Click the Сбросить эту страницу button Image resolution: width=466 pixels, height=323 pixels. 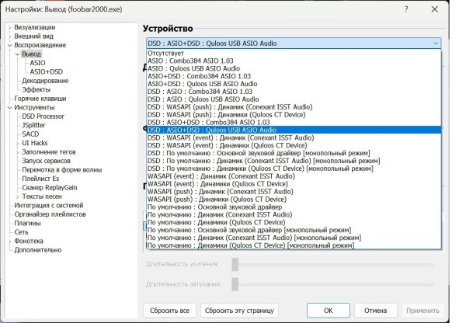[x=239, y=311]
